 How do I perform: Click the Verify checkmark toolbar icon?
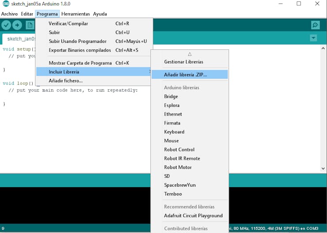(6, 25)
